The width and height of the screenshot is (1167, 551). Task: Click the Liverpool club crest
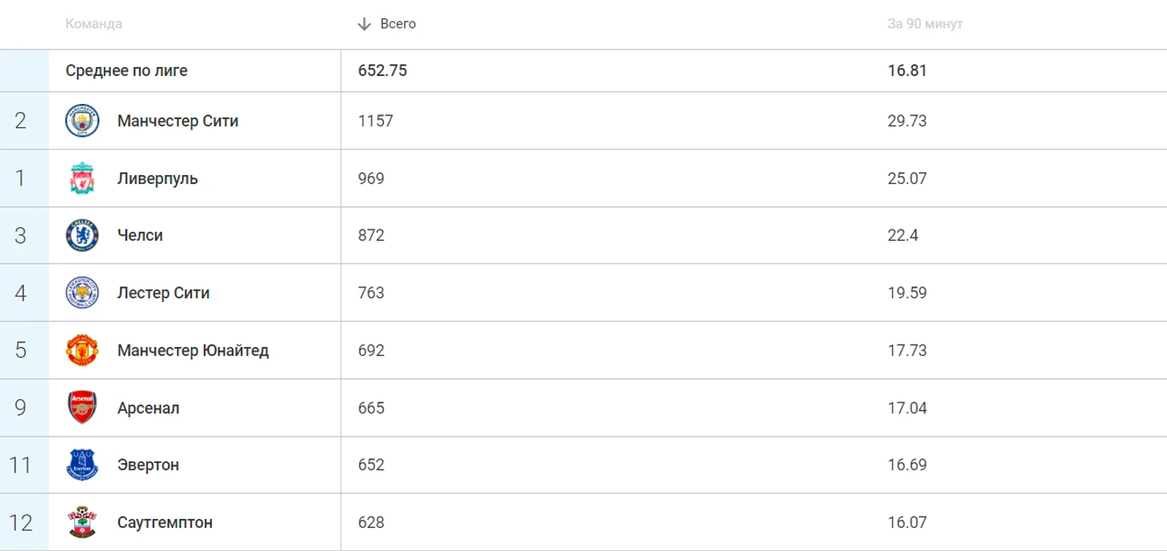click(x=82, y=178)
